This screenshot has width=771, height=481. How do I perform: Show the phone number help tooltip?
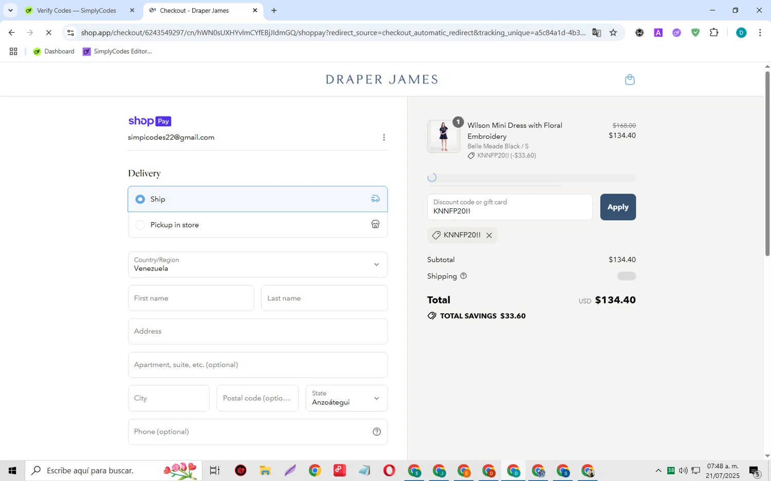377,432
